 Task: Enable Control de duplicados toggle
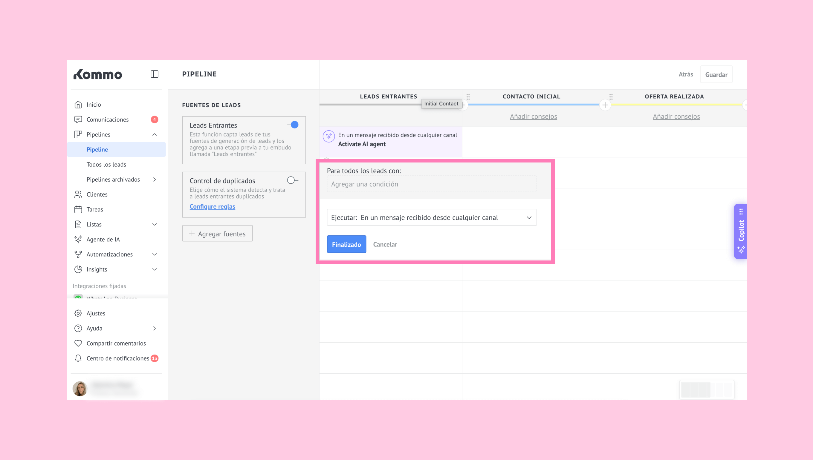(292, 180)
